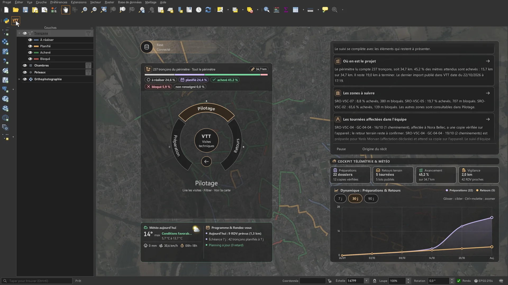Hide the Tronçons layer
The width and height of the screenshot is (508, 285).
pos(25,33)
